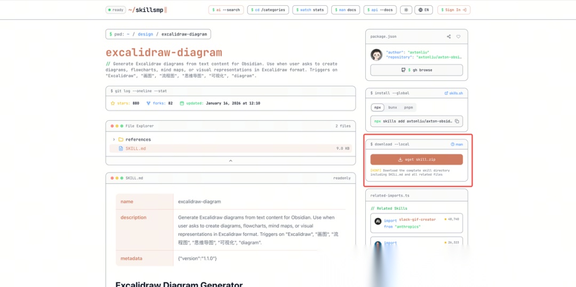Screen dimensions: 576x287
Task: Select the npx install tab
Action: coord(378,108)
